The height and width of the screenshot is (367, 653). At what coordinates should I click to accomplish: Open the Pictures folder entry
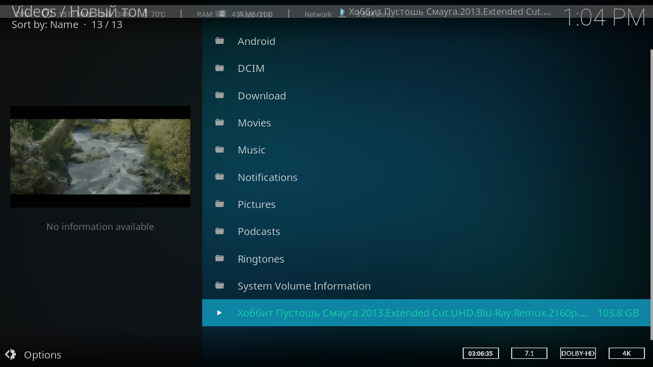(x=426, y=204)
